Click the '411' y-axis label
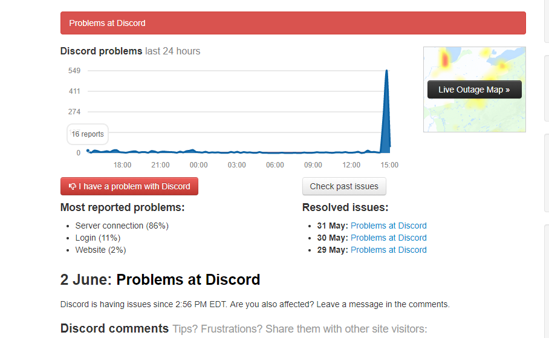This screenshot has height=338, width=549. tap(74, 91)
